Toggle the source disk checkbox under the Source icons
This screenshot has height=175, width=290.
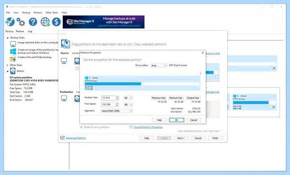coord(77,69)
